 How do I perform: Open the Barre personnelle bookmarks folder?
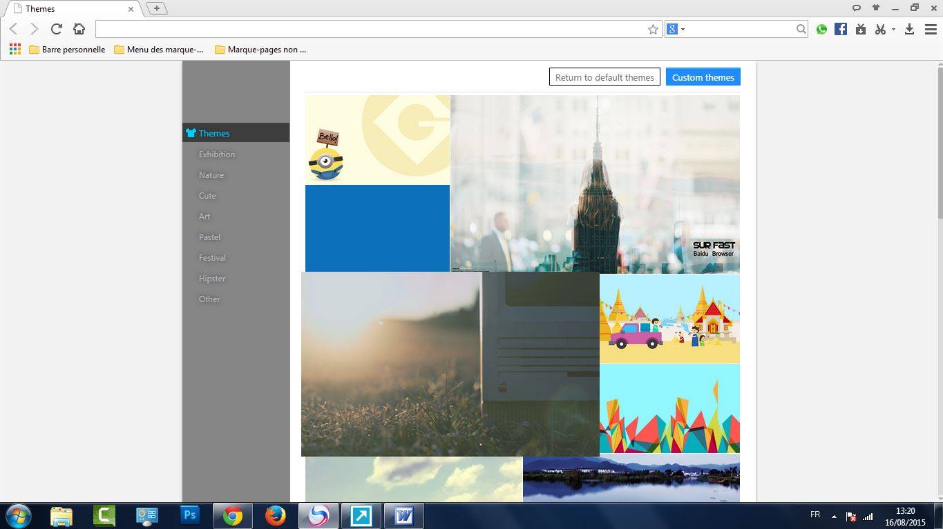pos(67,50)
